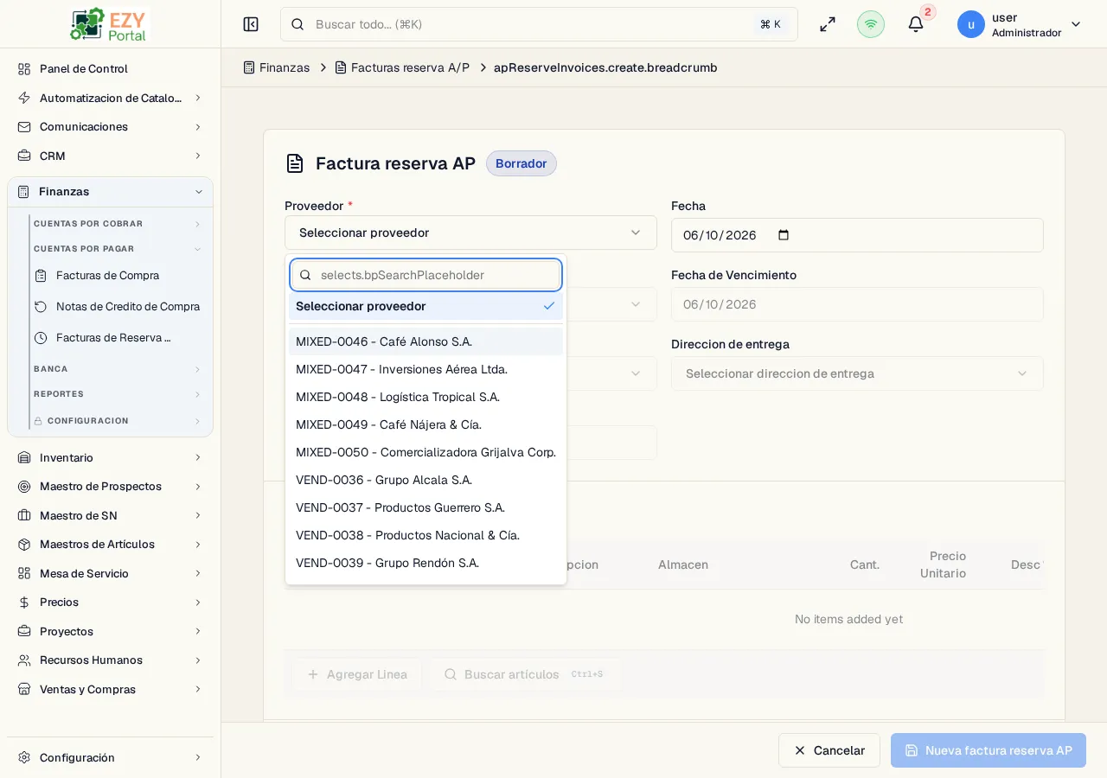Viewport: 1107px width, 778px height.
Task: Click the Proyectos folder icon
Action: point(24,631)
